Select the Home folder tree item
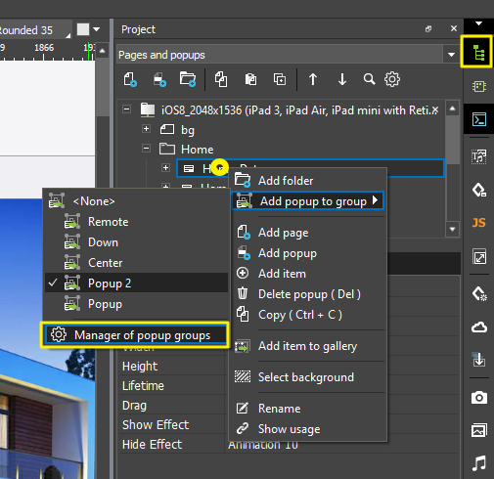 point(198,150)
